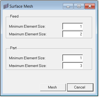Maximize the Surface Mesh dialog window
This screenshot has height=97, width=99.
click(x=79, y=6)
